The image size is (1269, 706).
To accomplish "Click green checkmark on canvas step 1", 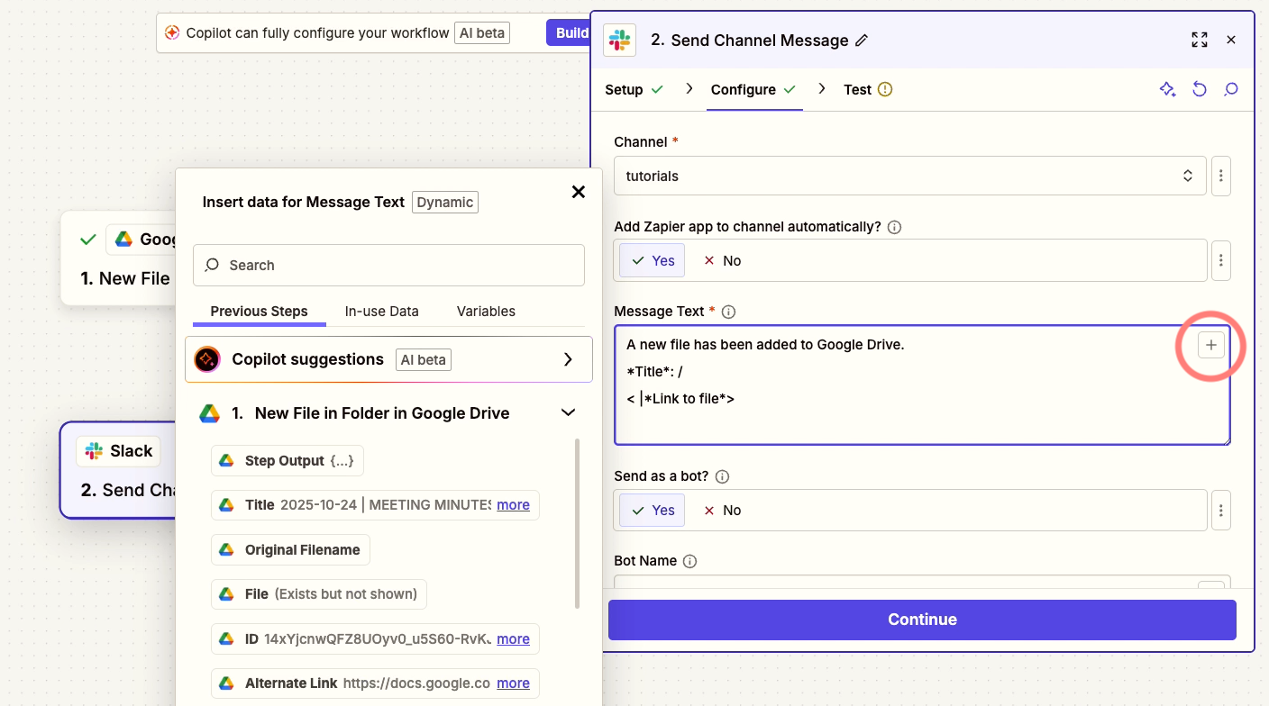I will 88,240.
